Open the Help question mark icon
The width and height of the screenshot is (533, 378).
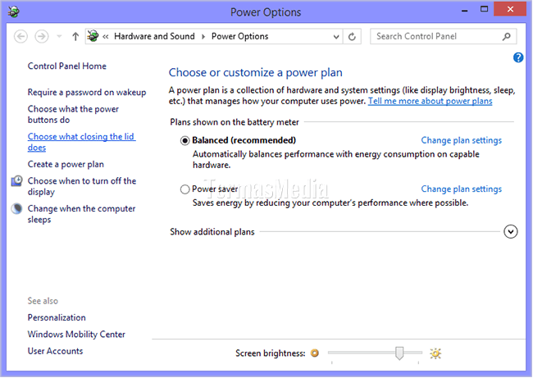[517, 57]
